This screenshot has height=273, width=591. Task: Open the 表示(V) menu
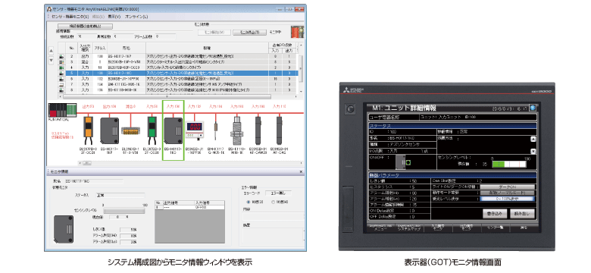pos(114,17)
